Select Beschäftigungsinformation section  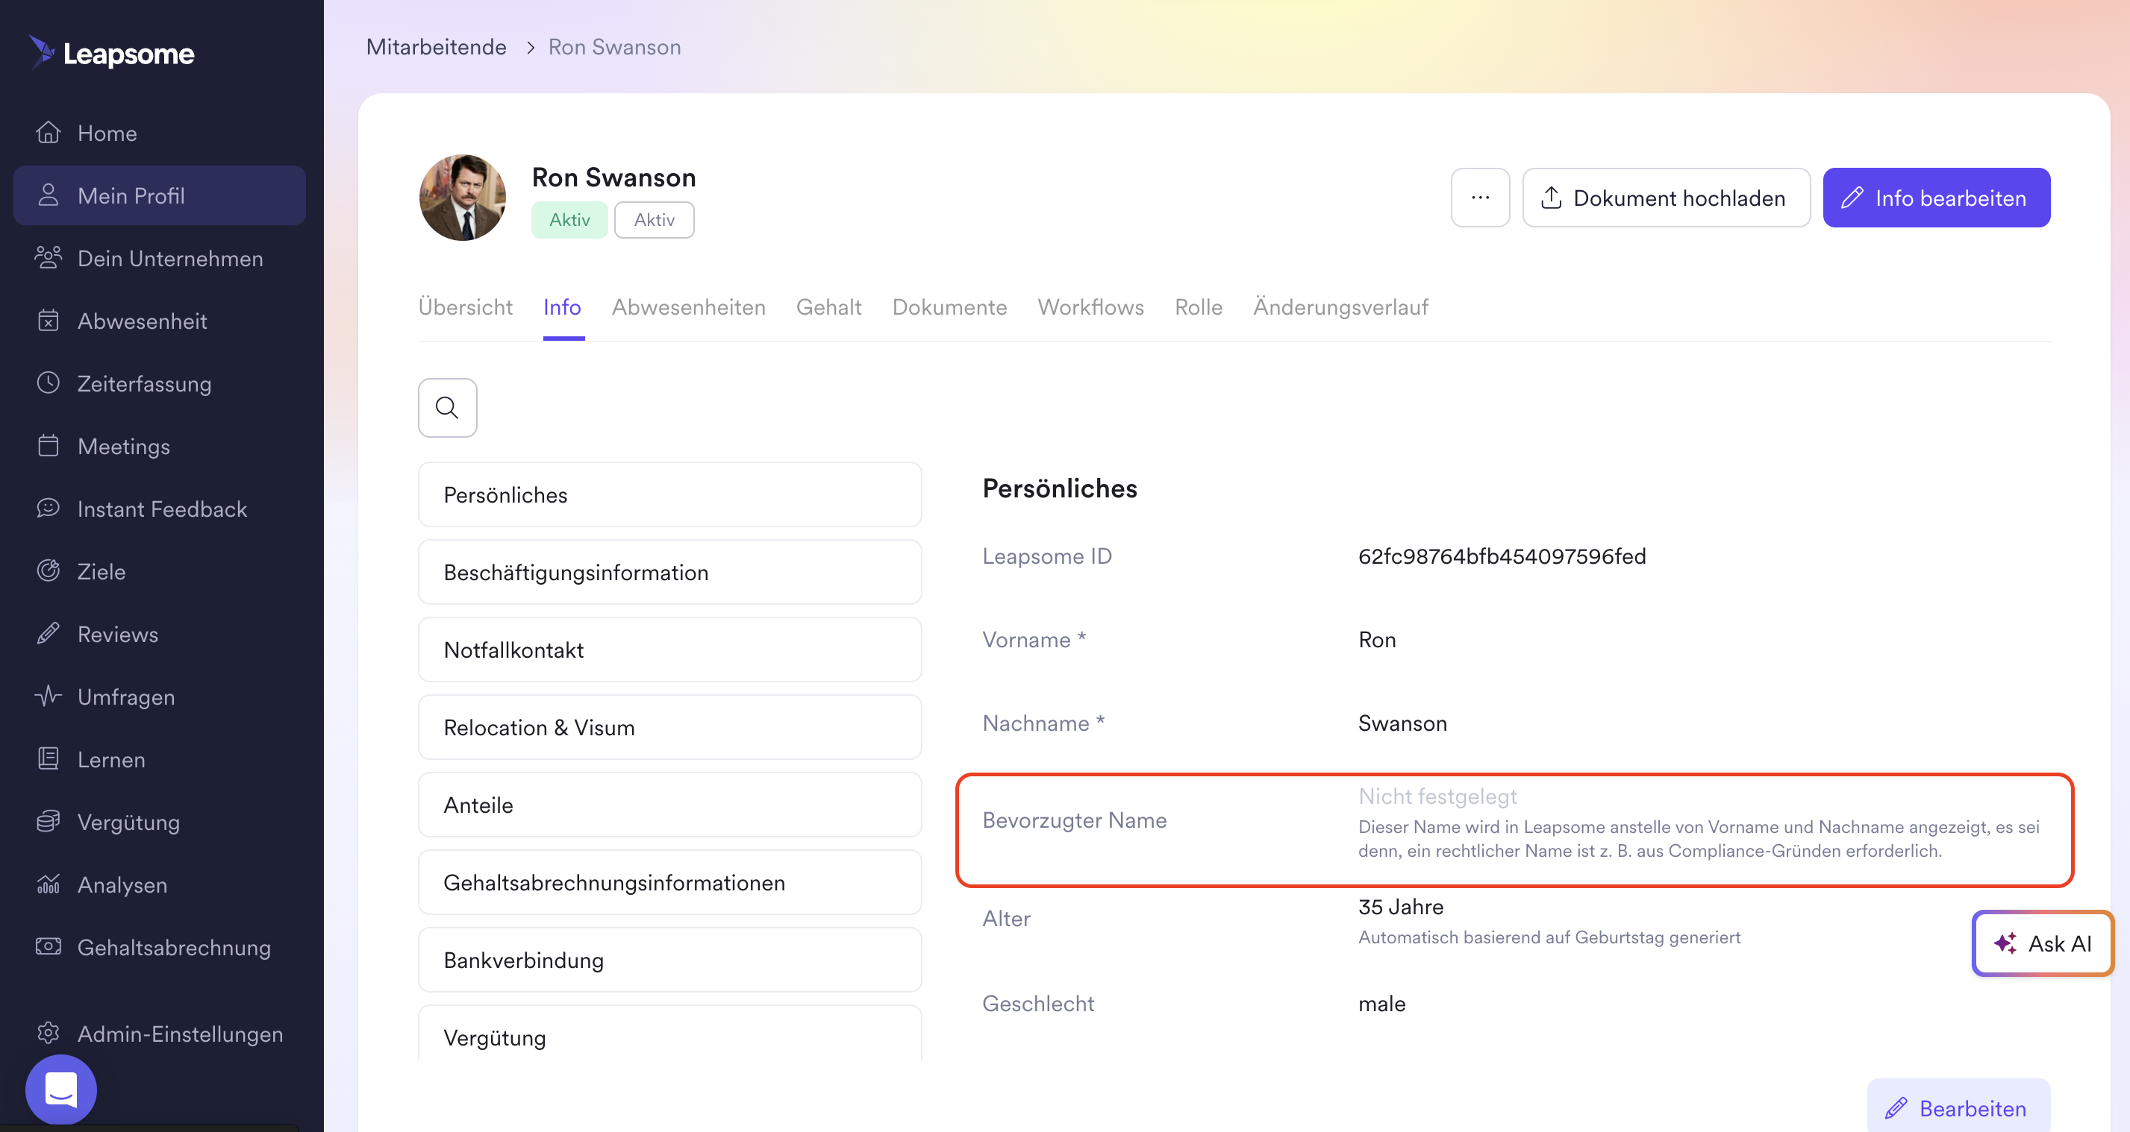(669, 572)
